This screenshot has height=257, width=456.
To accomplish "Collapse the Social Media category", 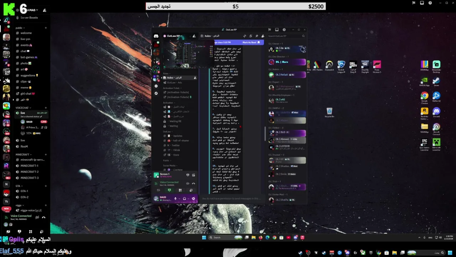I will coord(170,166).
